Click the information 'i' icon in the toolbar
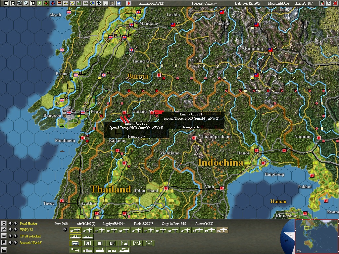The height and width of the screenshot is (254, 339). 33,3
